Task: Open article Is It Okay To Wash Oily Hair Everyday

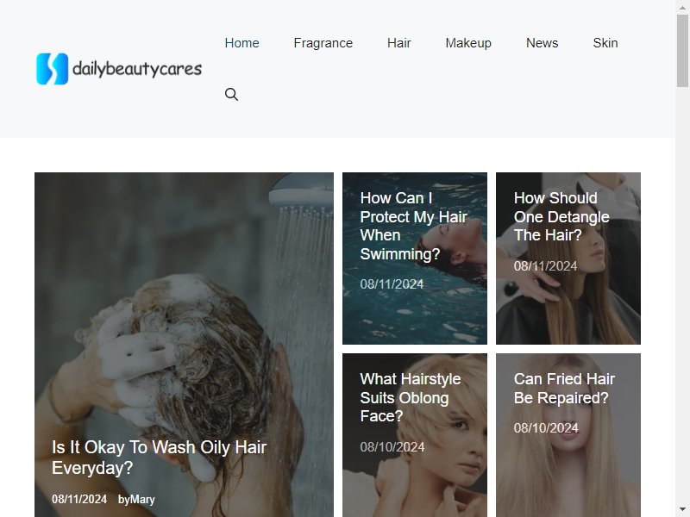Action: point(160,458)
